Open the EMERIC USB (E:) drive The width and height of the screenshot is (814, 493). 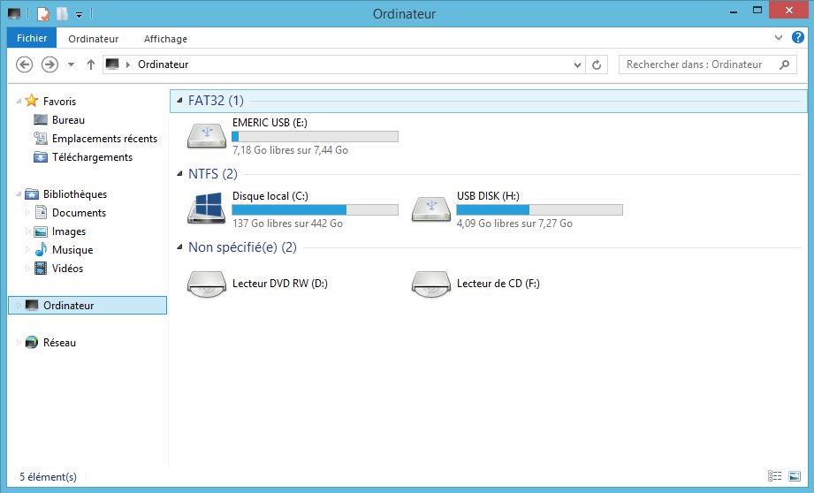[269, 122]
